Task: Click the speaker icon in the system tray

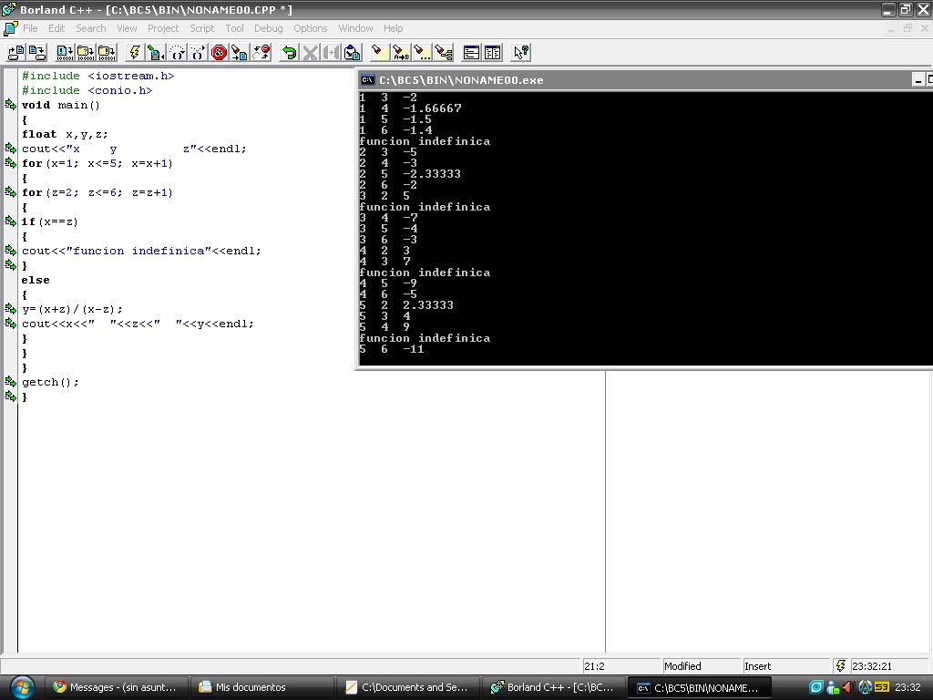Action: (x=849, y=687)
